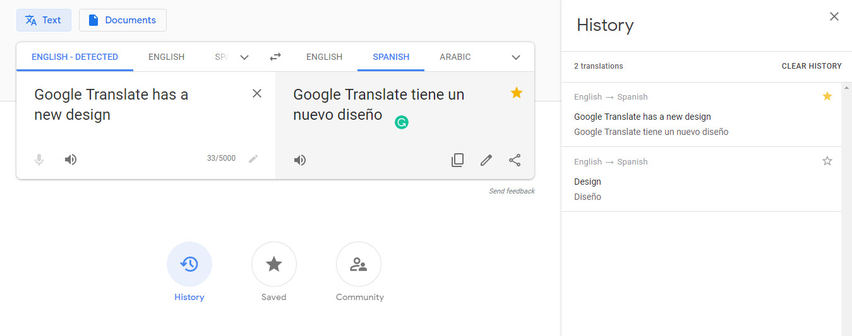
Task: Star the 'Design' history entry
Action: point(827,161)
